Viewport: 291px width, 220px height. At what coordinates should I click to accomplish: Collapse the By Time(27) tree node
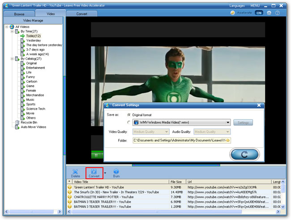[x=12, y=31]
